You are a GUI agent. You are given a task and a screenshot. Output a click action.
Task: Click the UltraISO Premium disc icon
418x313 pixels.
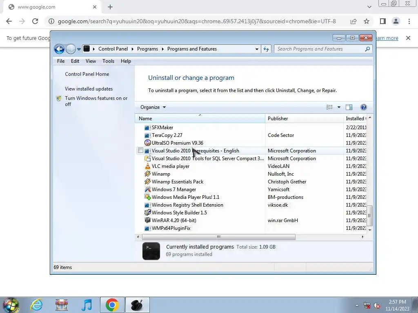[x=147, y=143]
